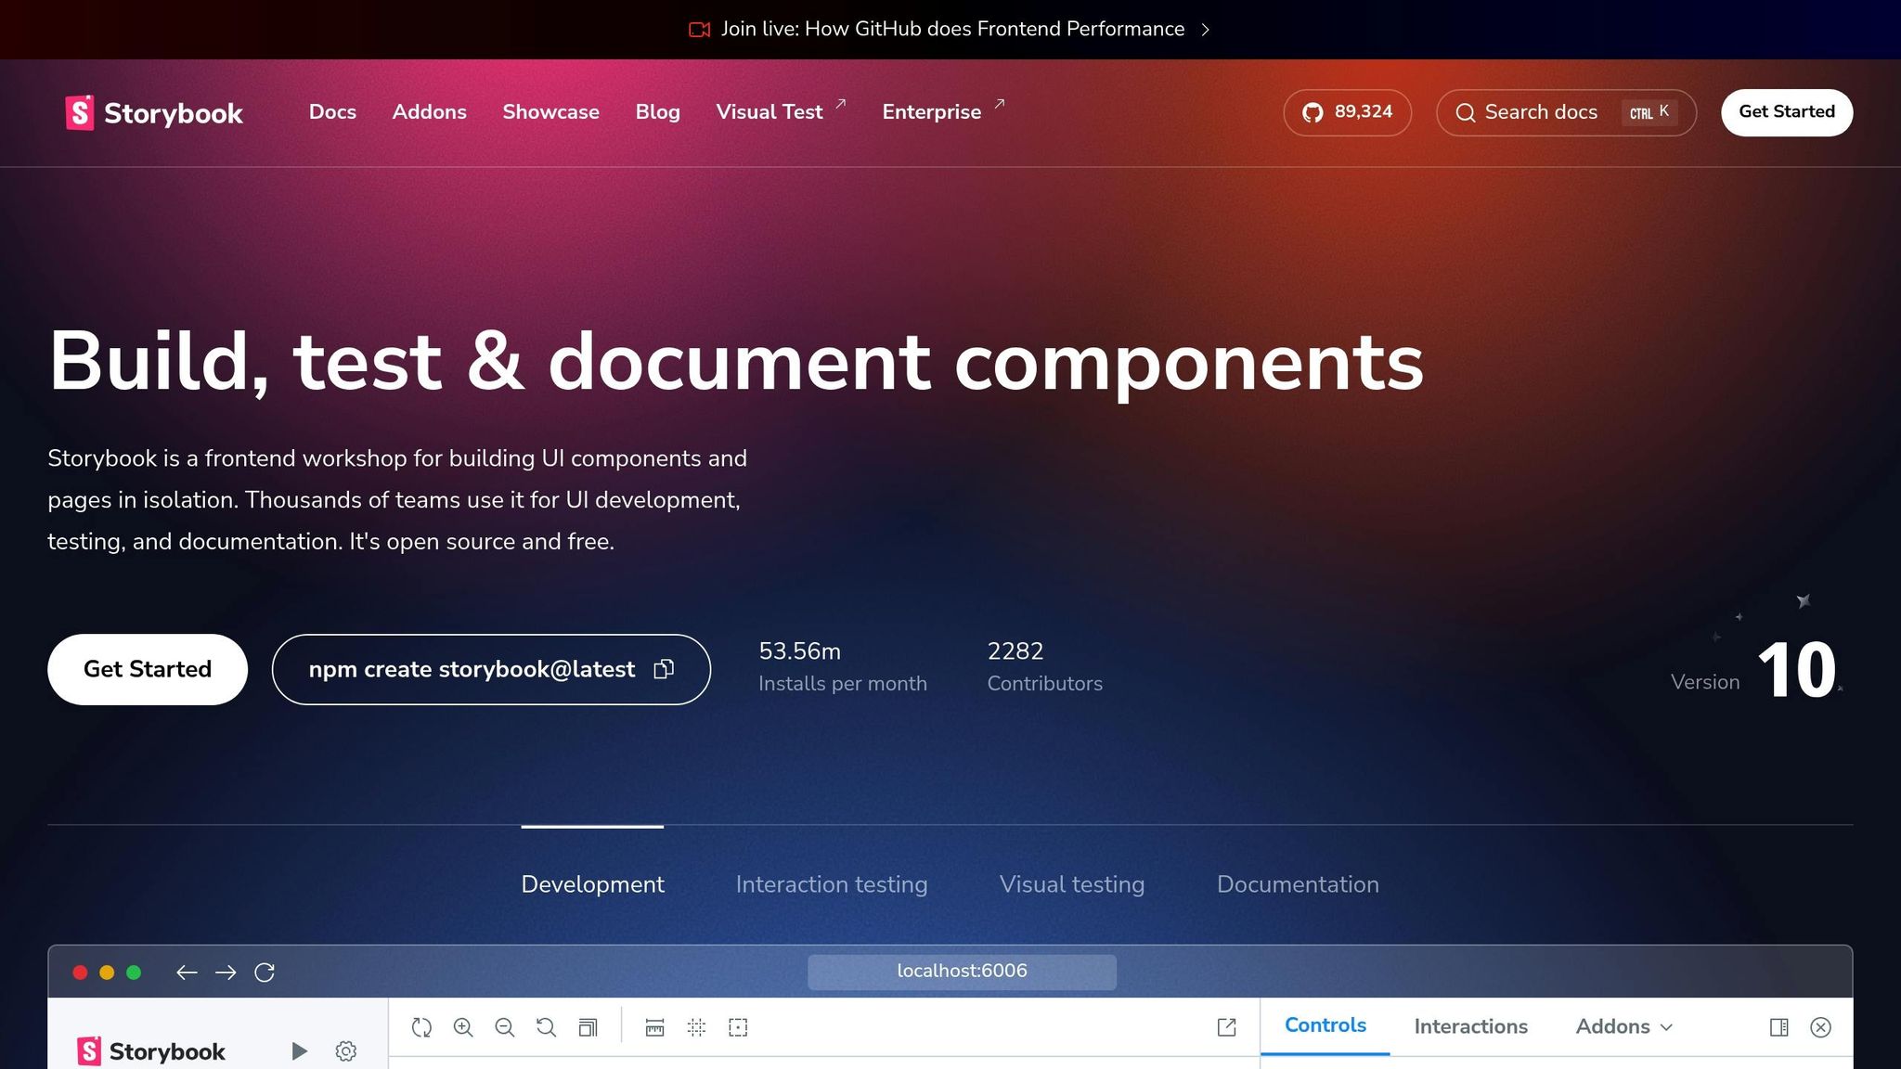
Task: Open the Showcase navigation link
Action: pyautogui.click(x=550, y=112)
